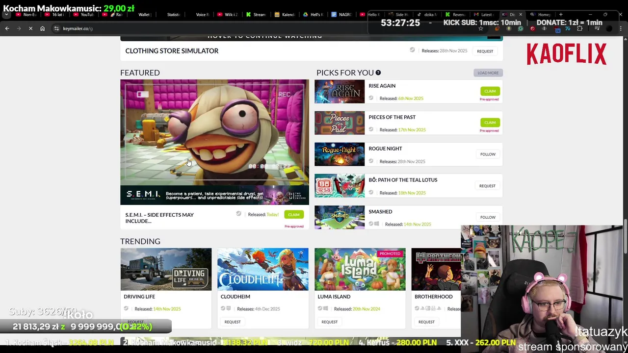Expand the tab search dropdown arrow
628x353 pixels.
pos(6,15)
